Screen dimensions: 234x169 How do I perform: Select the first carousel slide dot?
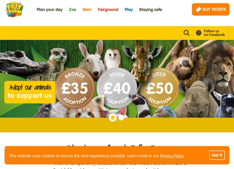pos(113,117)
